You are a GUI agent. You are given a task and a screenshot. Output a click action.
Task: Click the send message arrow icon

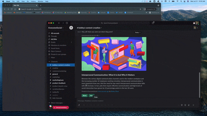click(194, 105)
